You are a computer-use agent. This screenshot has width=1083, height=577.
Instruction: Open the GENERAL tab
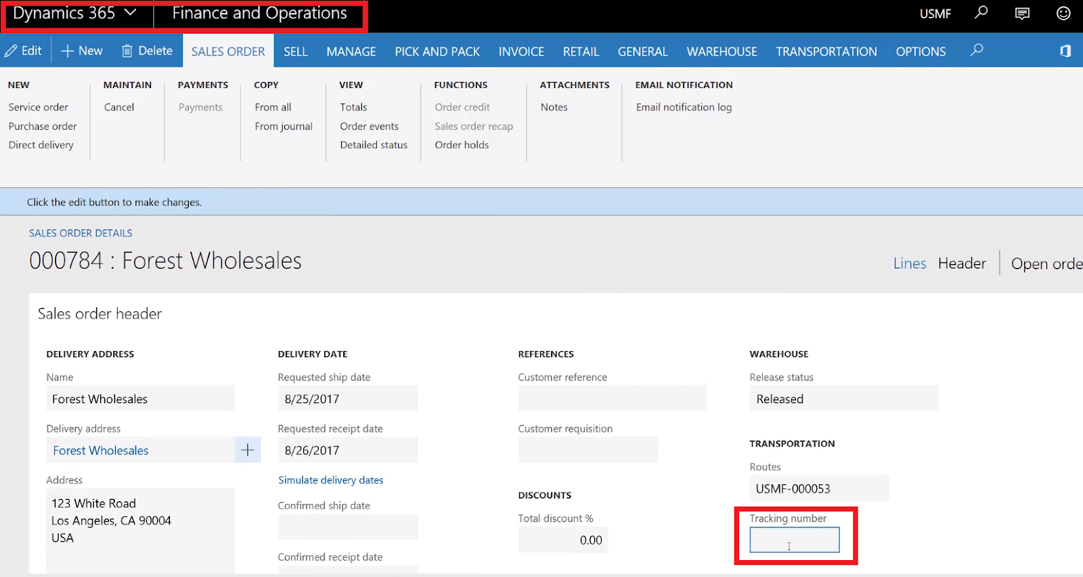[x=642, y=51]
